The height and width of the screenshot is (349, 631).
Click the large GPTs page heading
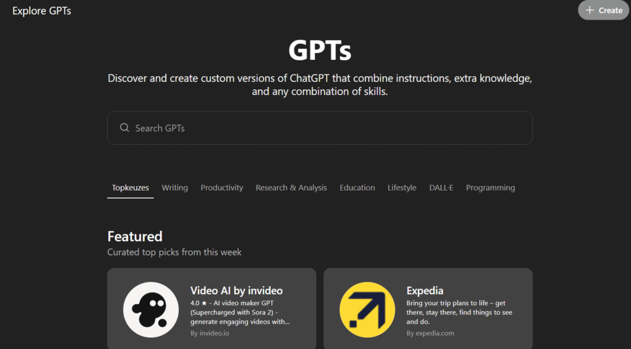pyautogui.click(x=320, y=51)
